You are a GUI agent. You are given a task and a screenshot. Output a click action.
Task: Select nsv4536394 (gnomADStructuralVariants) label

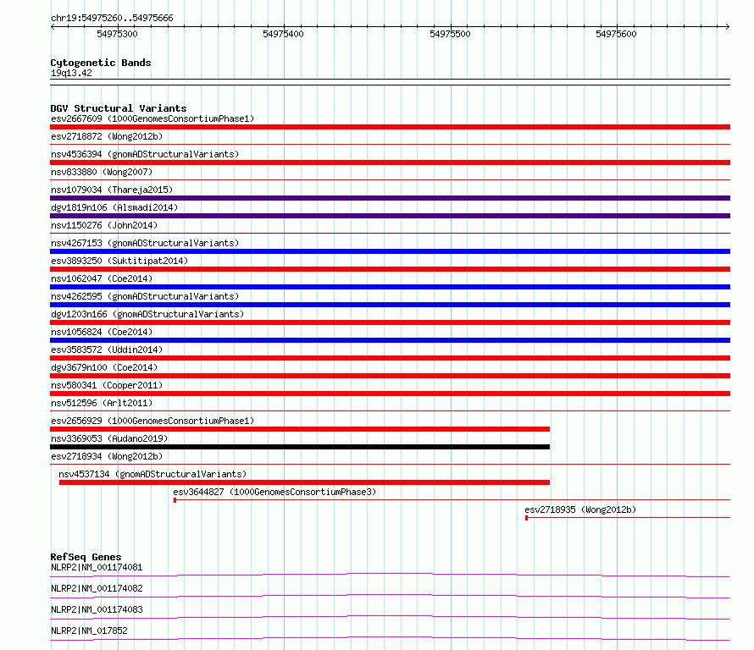tap(145, 154)
